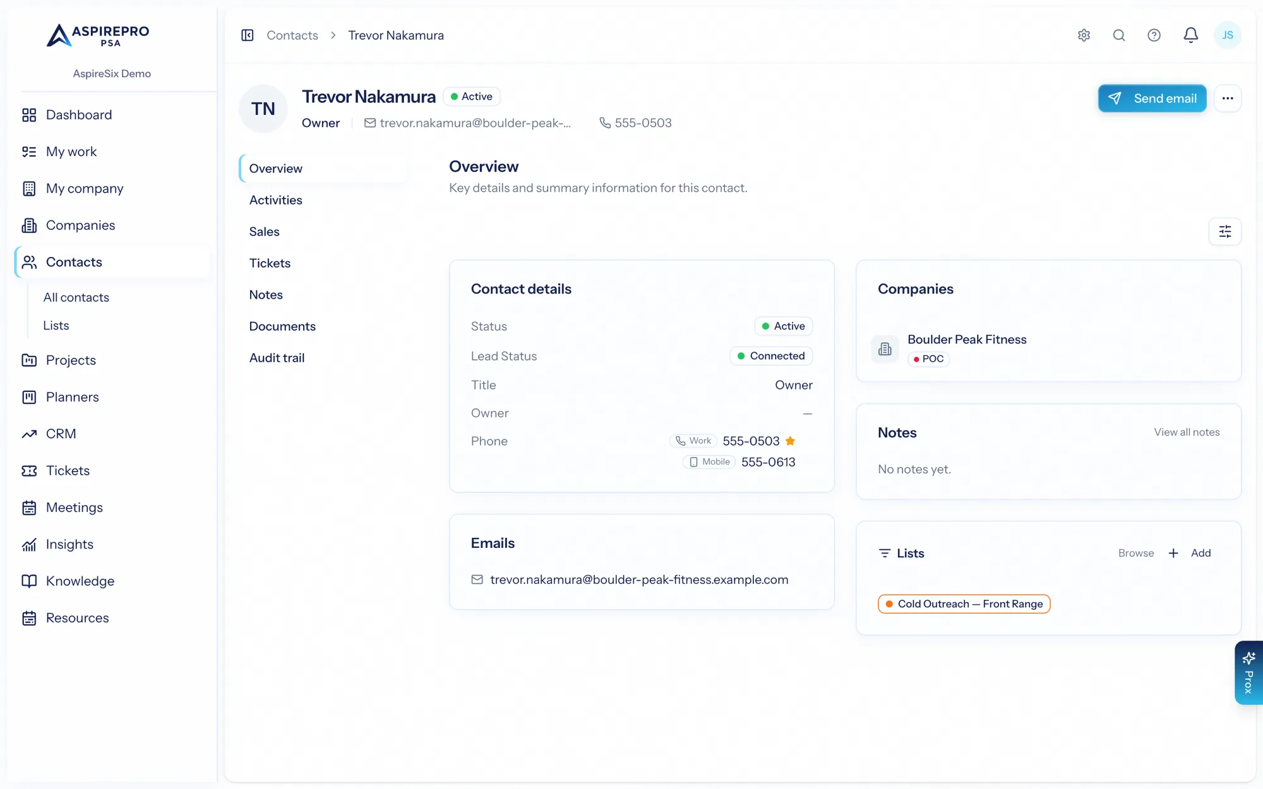1263x789 pixels.
Task: Open the Audit trail tab
Action: [277, 358]
